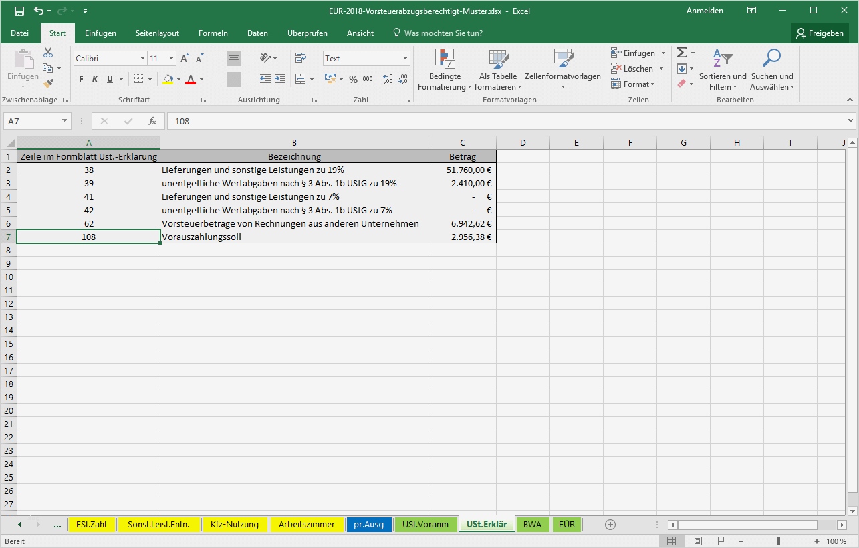This screenshot has height=548, width=859.
Task: Apply percent number format
Action: point(352,79)
